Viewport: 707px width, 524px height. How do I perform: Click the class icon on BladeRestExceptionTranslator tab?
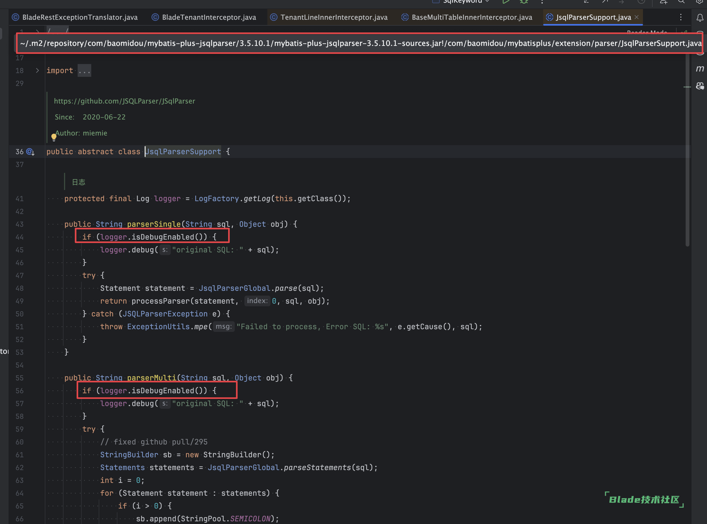[15, 17]
